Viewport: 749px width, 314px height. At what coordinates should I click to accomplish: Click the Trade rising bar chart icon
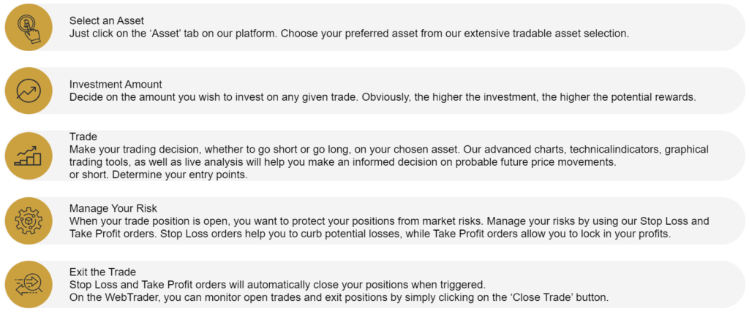pyautogui.click(x=29, y=156)
